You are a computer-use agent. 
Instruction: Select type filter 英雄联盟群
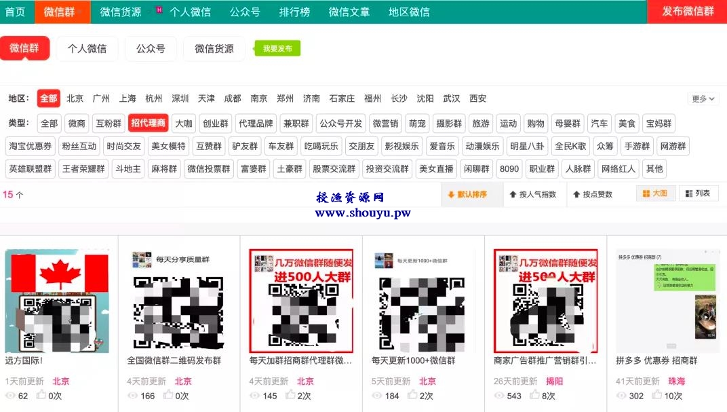(x=30, y=169)
